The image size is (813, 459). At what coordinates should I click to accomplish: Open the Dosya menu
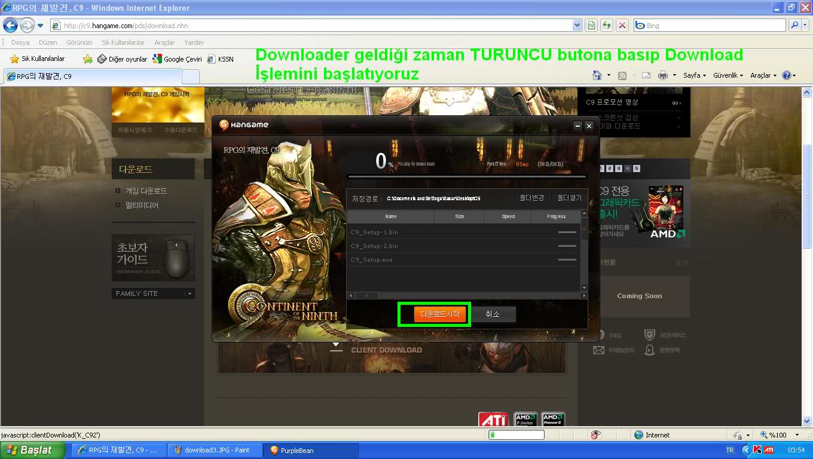click(20, 42)
